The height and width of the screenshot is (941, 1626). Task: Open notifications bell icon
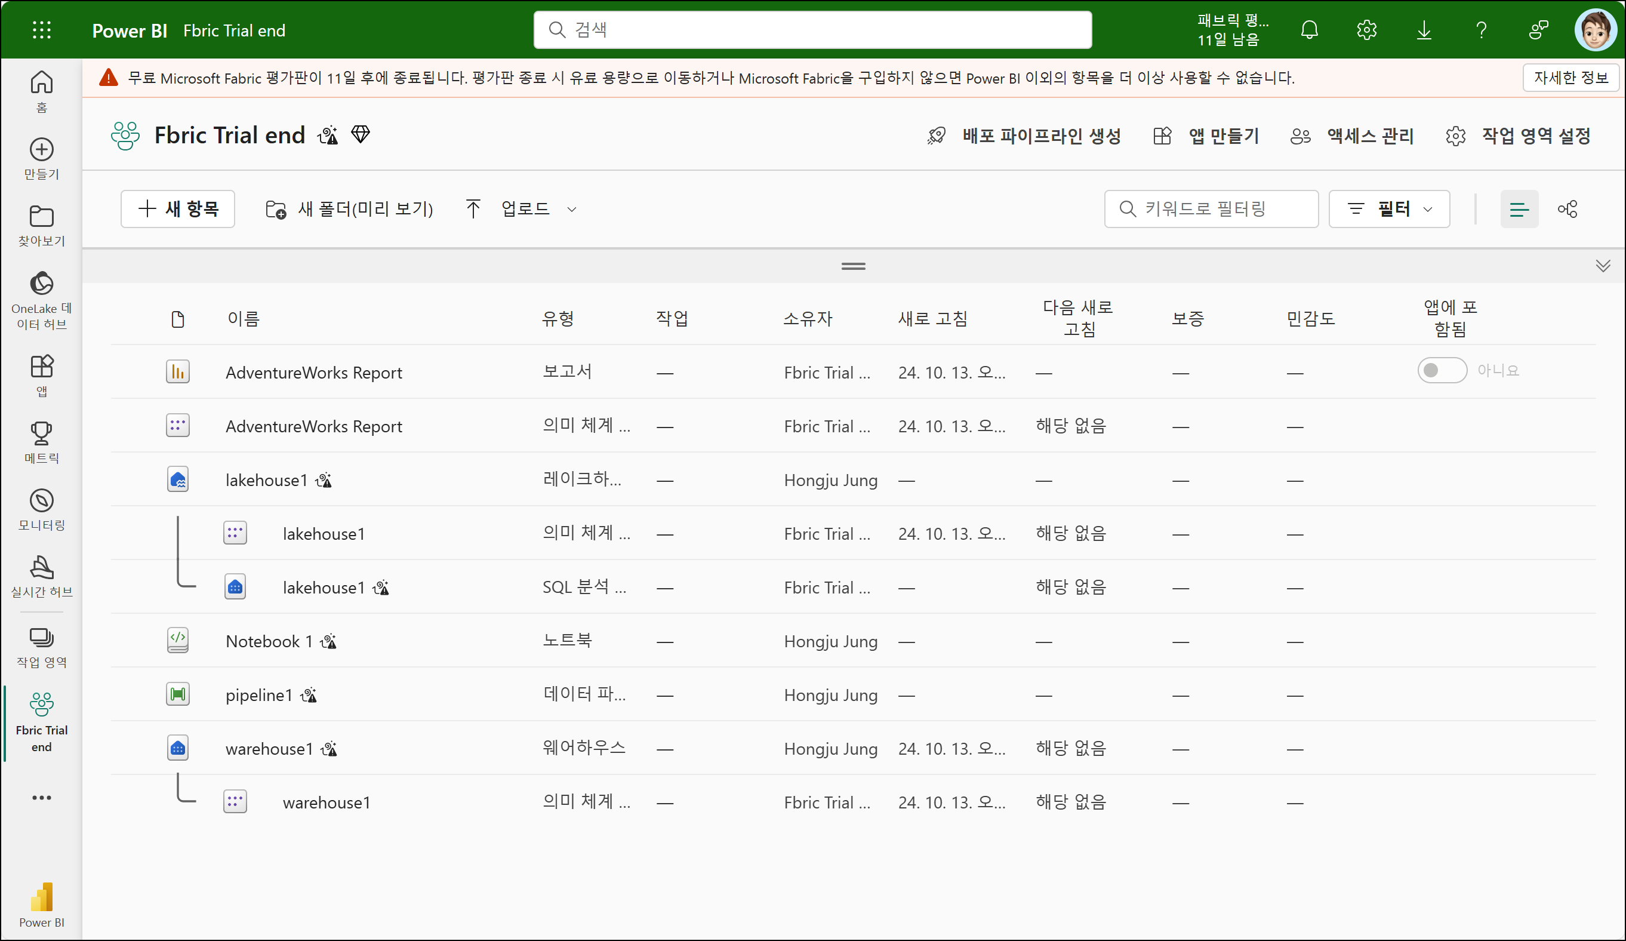[x=1309, y=30]
